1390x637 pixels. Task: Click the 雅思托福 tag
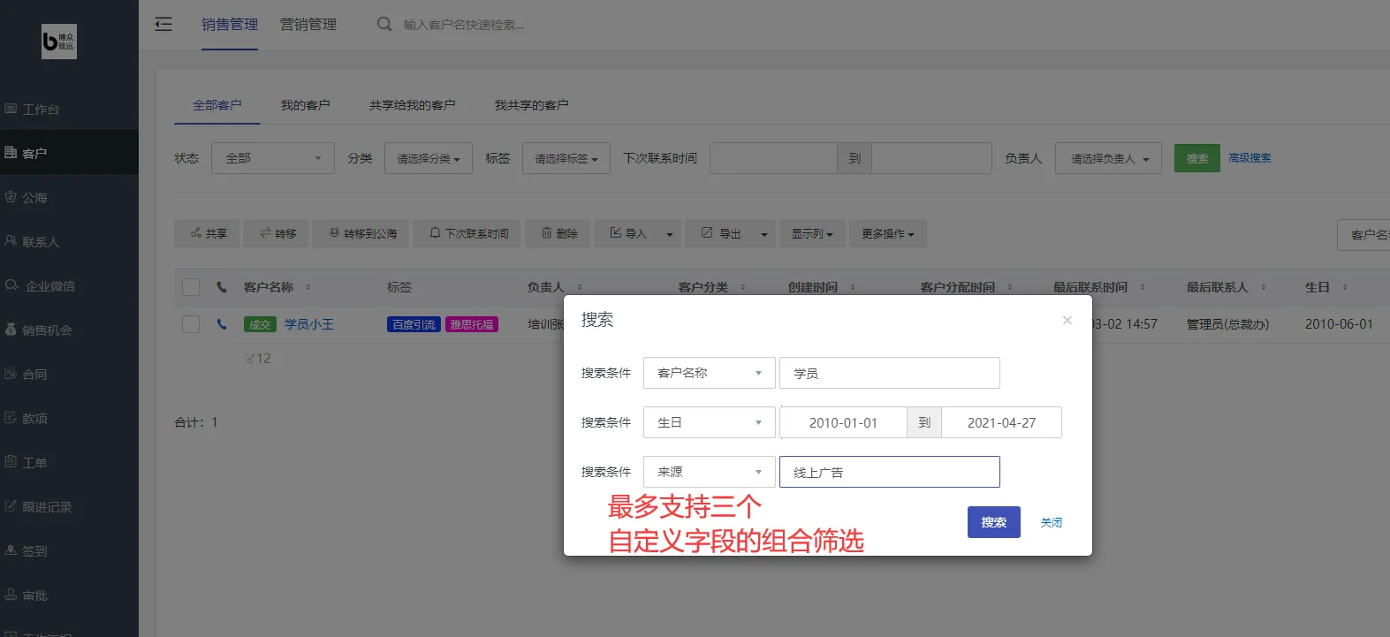tap(472, 324)
